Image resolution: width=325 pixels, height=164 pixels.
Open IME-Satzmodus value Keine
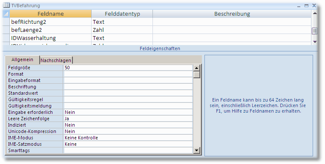(128, 144)
